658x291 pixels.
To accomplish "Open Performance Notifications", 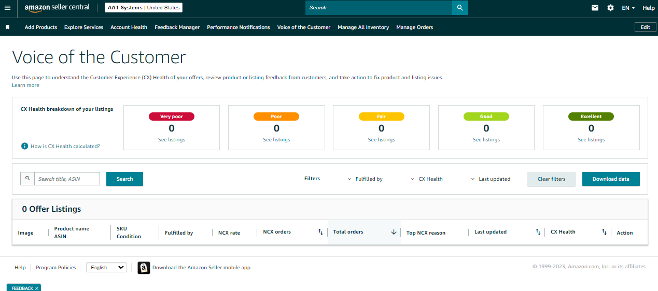I will [239, 27].
